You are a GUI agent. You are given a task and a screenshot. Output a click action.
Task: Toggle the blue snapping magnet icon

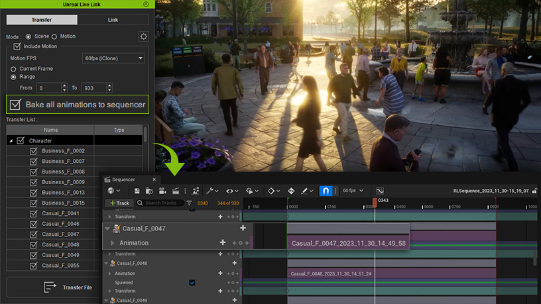coord(326,191)
